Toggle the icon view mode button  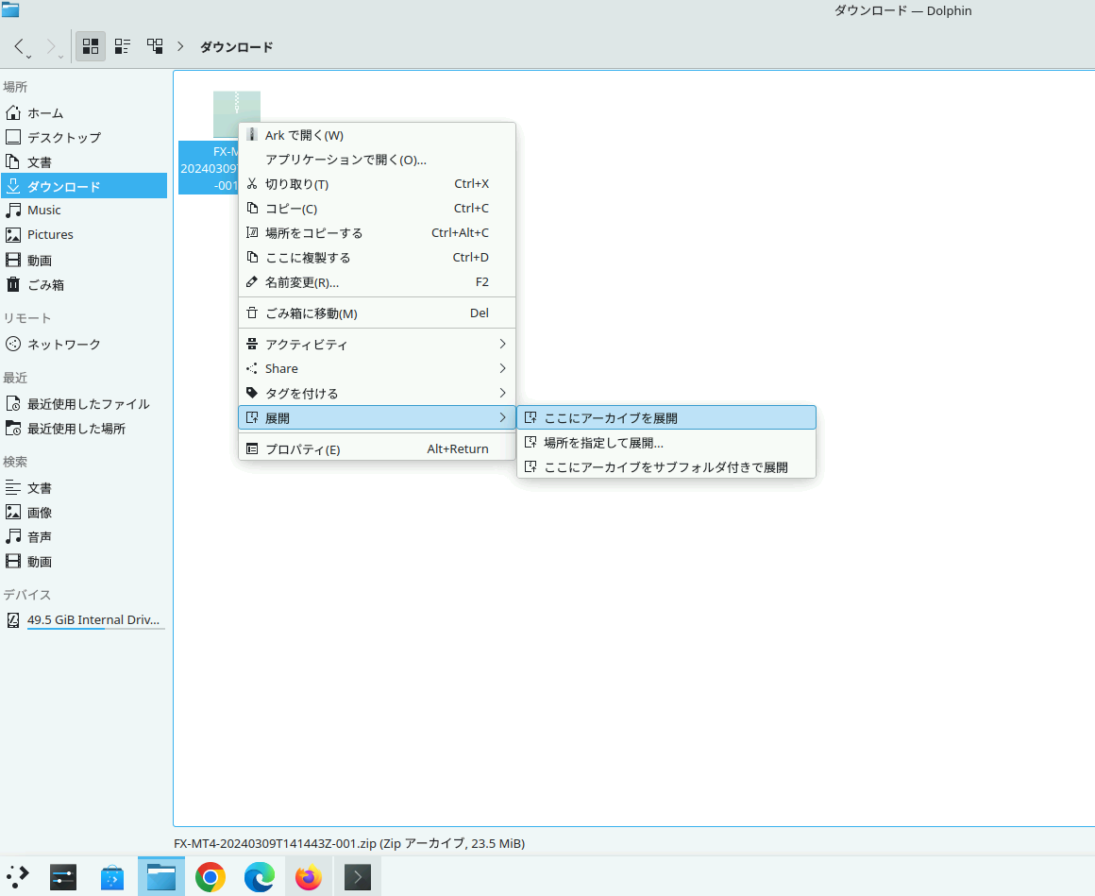[x=91, y=45]
